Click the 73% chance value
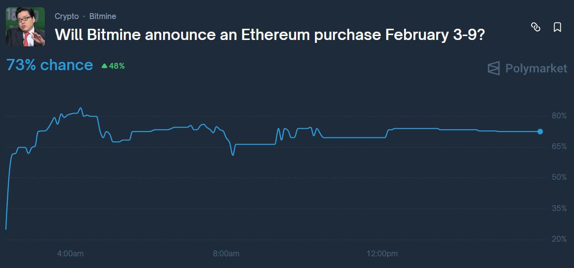Screen dimensions: 574x268 50,65
